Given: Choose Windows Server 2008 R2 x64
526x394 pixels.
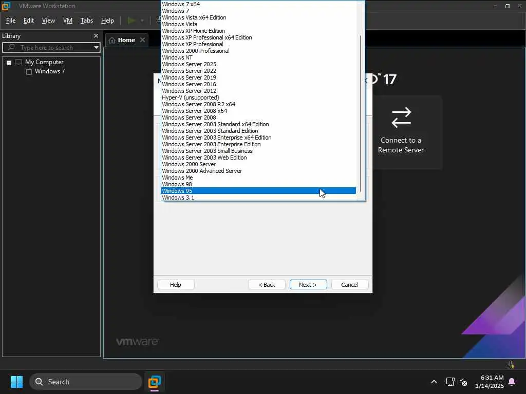Looking at the screenshot, I should [x=258, y=104].
